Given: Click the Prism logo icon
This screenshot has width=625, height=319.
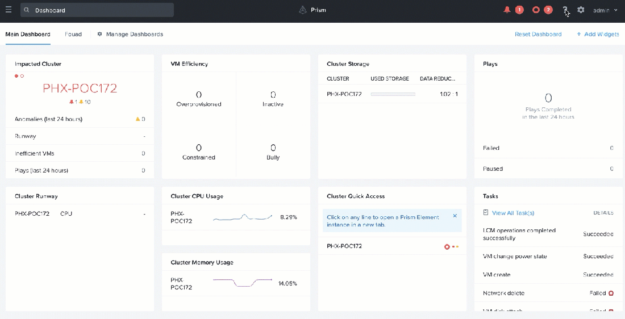Looking at the screenshot, I should [x=302, y=10].
